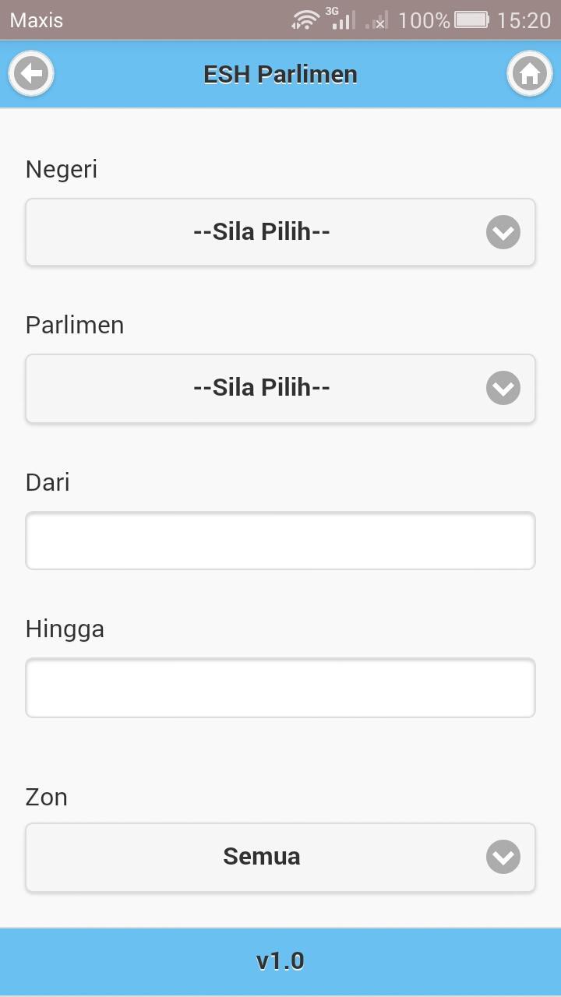Click the Negeri dropdown chevron icon

[503, 232]
